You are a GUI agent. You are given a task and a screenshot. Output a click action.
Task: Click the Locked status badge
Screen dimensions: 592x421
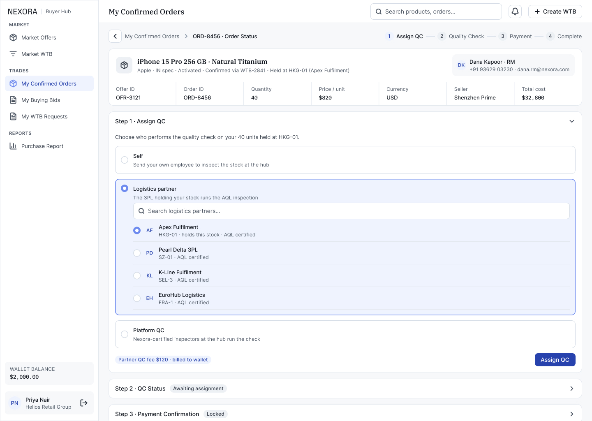point(215,414)
